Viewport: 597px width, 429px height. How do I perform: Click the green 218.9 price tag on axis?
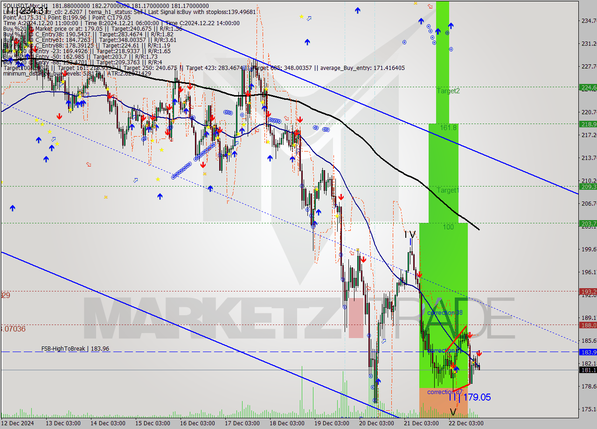[x=588, y=124]
